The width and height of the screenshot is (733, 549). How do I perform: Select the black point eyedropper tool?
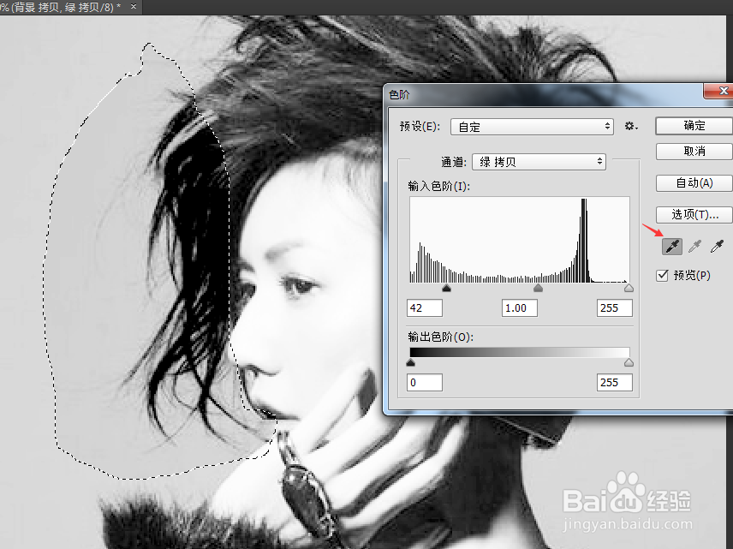670,246
